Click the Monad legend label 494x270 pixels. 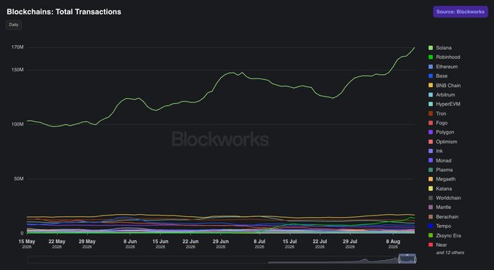(x=444, y=160)
